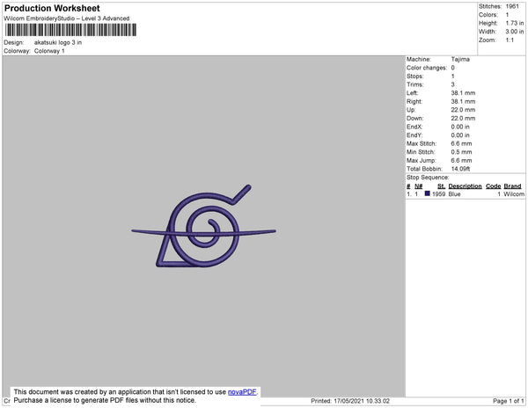Select Width value '3.00 in'

515,32
